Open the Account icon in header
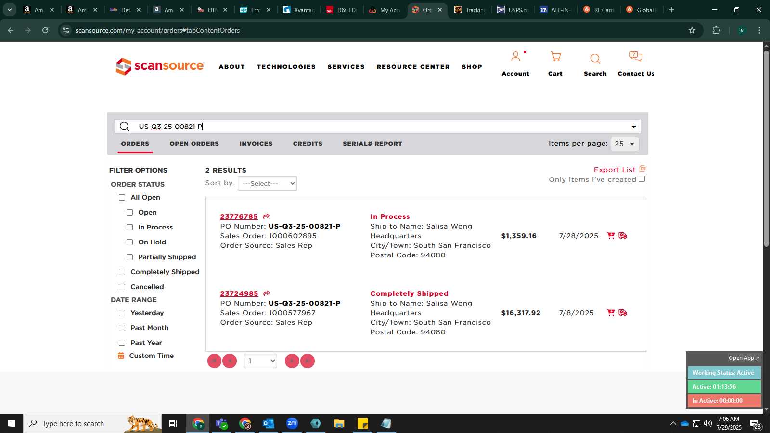Viewport: 770px width, 433px height. [x=515, y=57]
